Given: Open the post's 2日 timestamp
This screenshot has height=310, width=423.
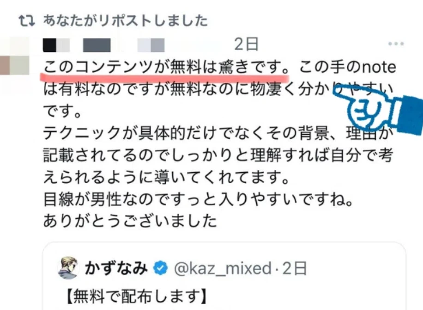Looking at the screenshot, I should click(x=246, y=44).
